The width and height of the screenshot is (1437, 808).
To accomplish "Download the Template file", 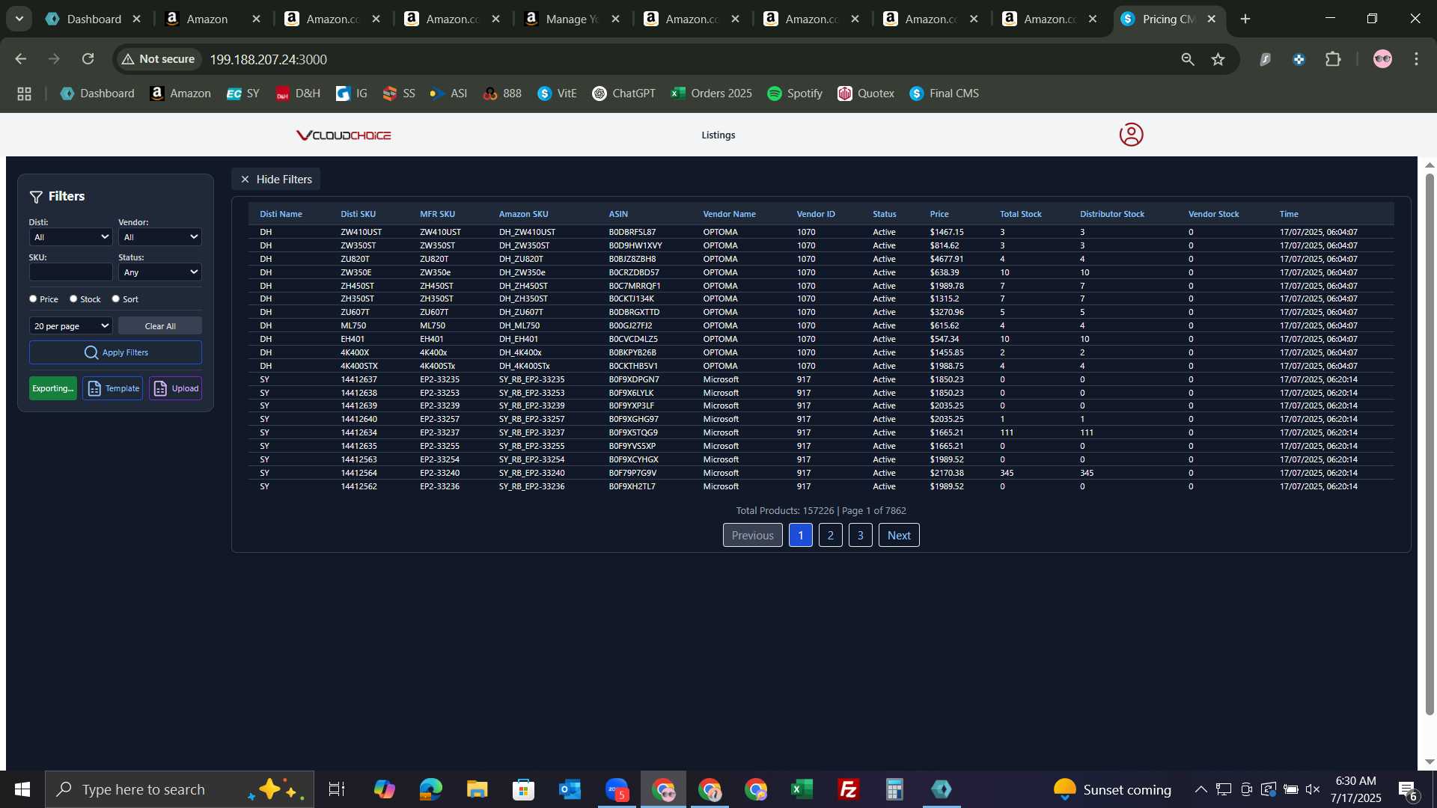I will pos(113,388).
